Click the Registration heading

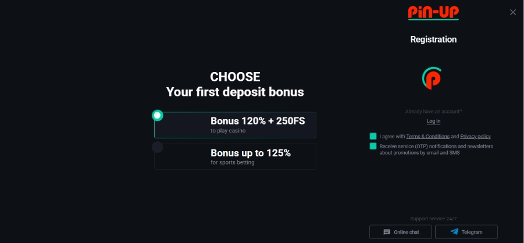pyautogui.click(x=433, y=40)
